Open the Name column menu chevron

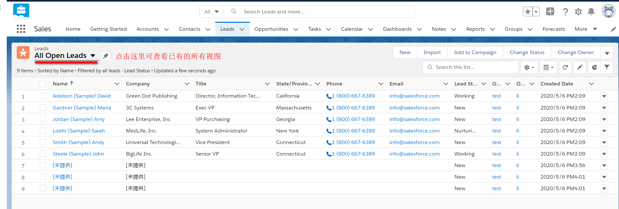tap(117, 84)
